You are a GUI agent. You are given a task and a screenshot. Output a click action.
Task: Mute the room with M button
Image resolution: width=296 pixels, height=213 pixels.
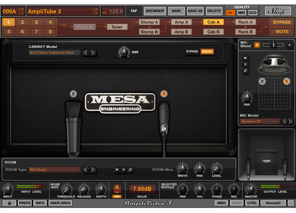(x=117, y=170)
